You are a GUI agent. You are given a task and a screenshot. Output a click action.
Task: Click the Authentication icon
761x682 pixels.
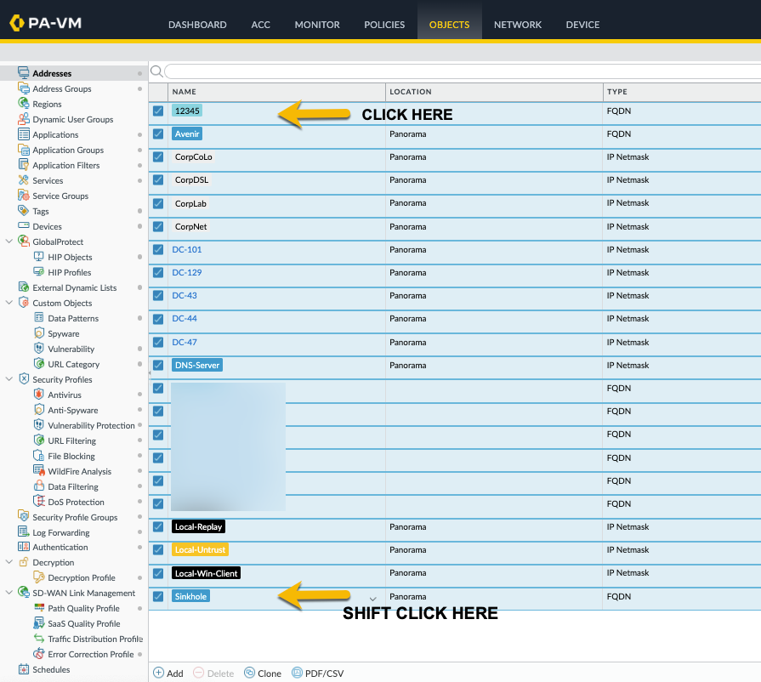pyautogui.click(x=23, y=547)
